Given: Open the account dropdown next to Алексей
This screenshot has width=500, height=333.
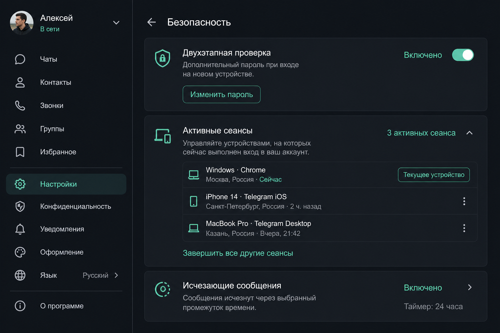Looking at the screenshot, I should (x=116, y=23).
